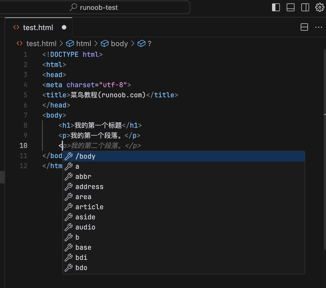This screenshot has height=288, width=326.
Task: Click the wrench icon next to base
Action: (69, 247)
